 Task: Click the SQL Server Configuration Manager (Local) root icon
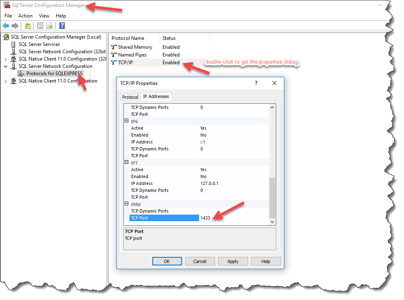[x=6, y=37]
